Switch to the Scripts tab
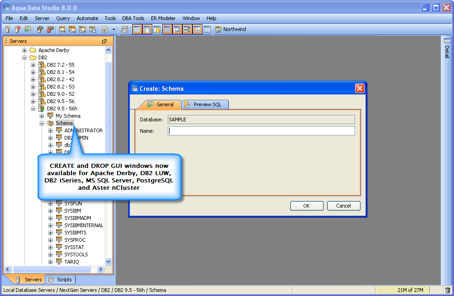The width and height of the screenshot is (454, 296). point(61,280)
